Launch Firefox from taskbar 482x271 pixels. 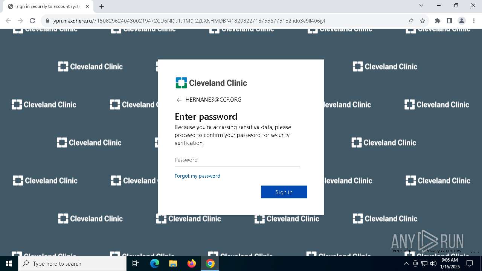click(192, 263)
